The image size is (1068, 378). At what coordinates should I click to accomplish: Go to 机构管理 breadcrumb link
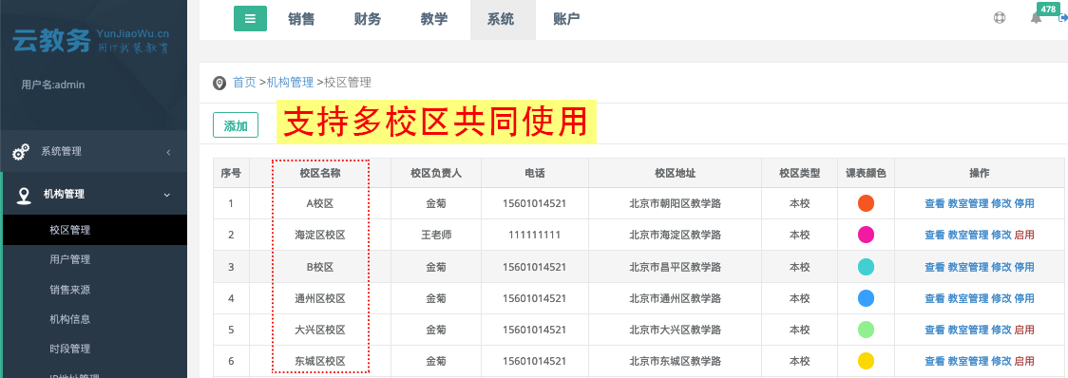(x=290, y=83)
